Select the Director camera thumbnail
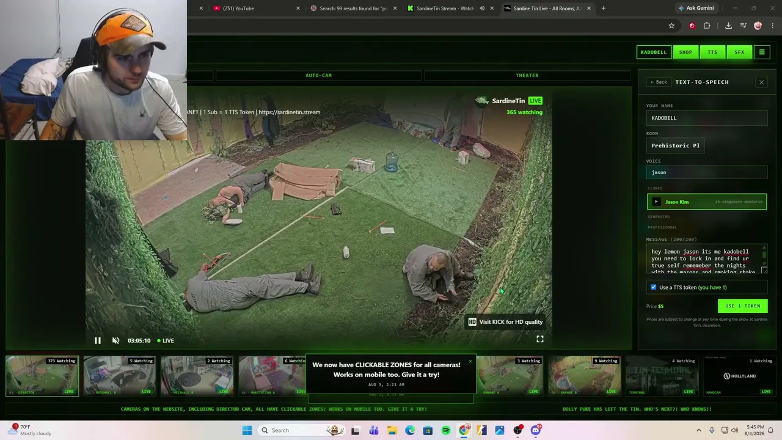Screen dimensions: 782x440 click(43, 376)
